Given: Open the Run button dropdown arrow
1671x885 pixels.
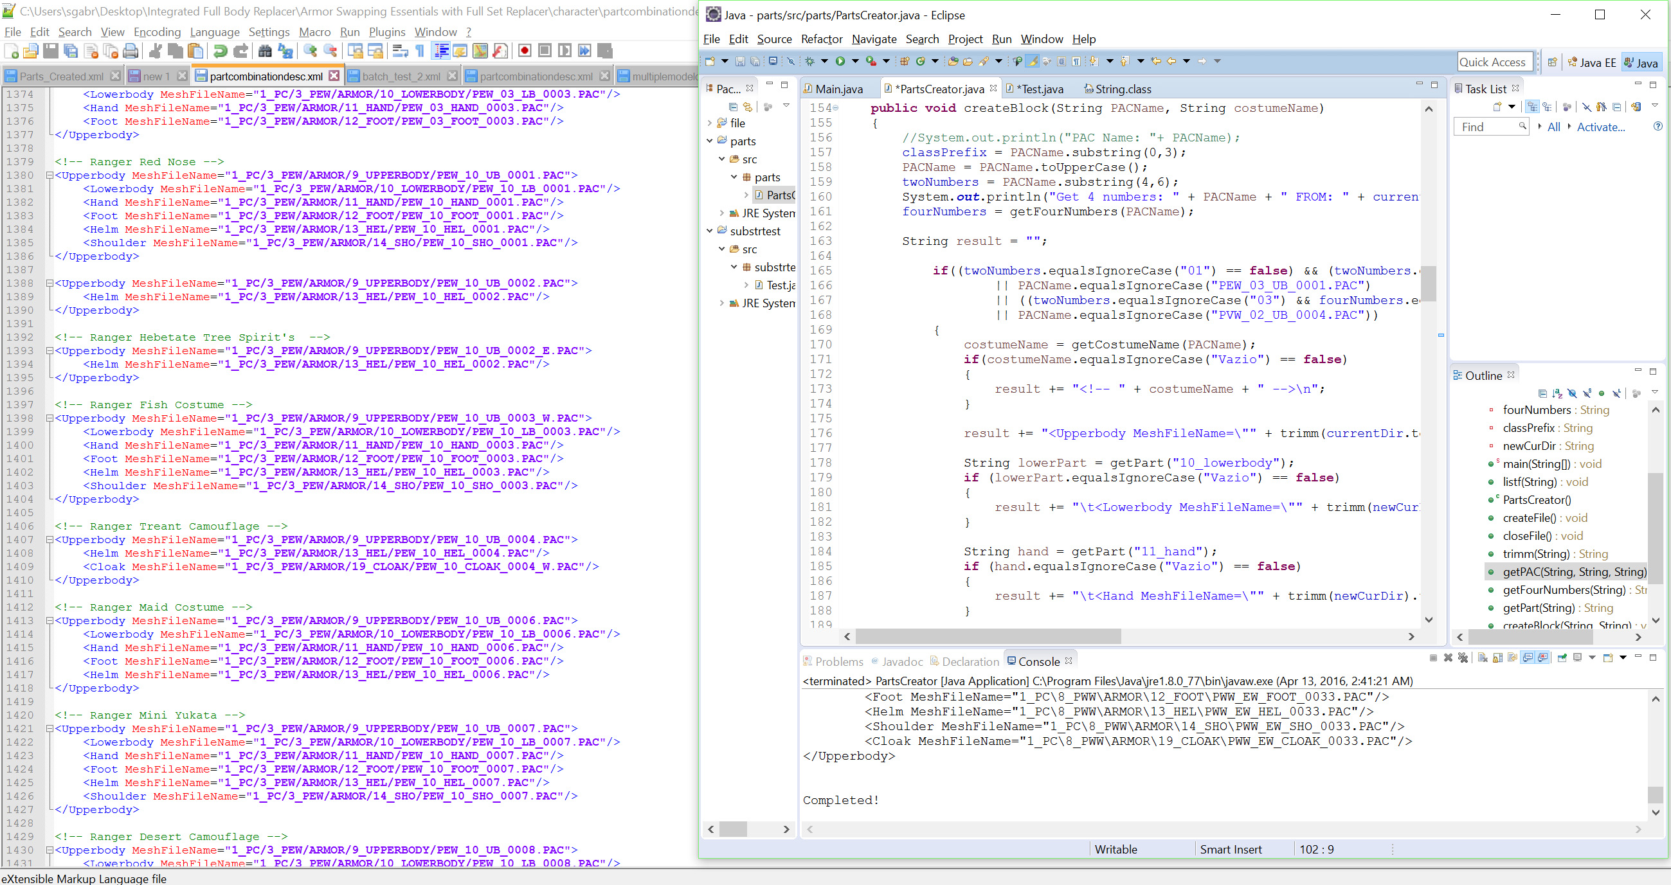Looking at the screenshot, I should 855,61.
